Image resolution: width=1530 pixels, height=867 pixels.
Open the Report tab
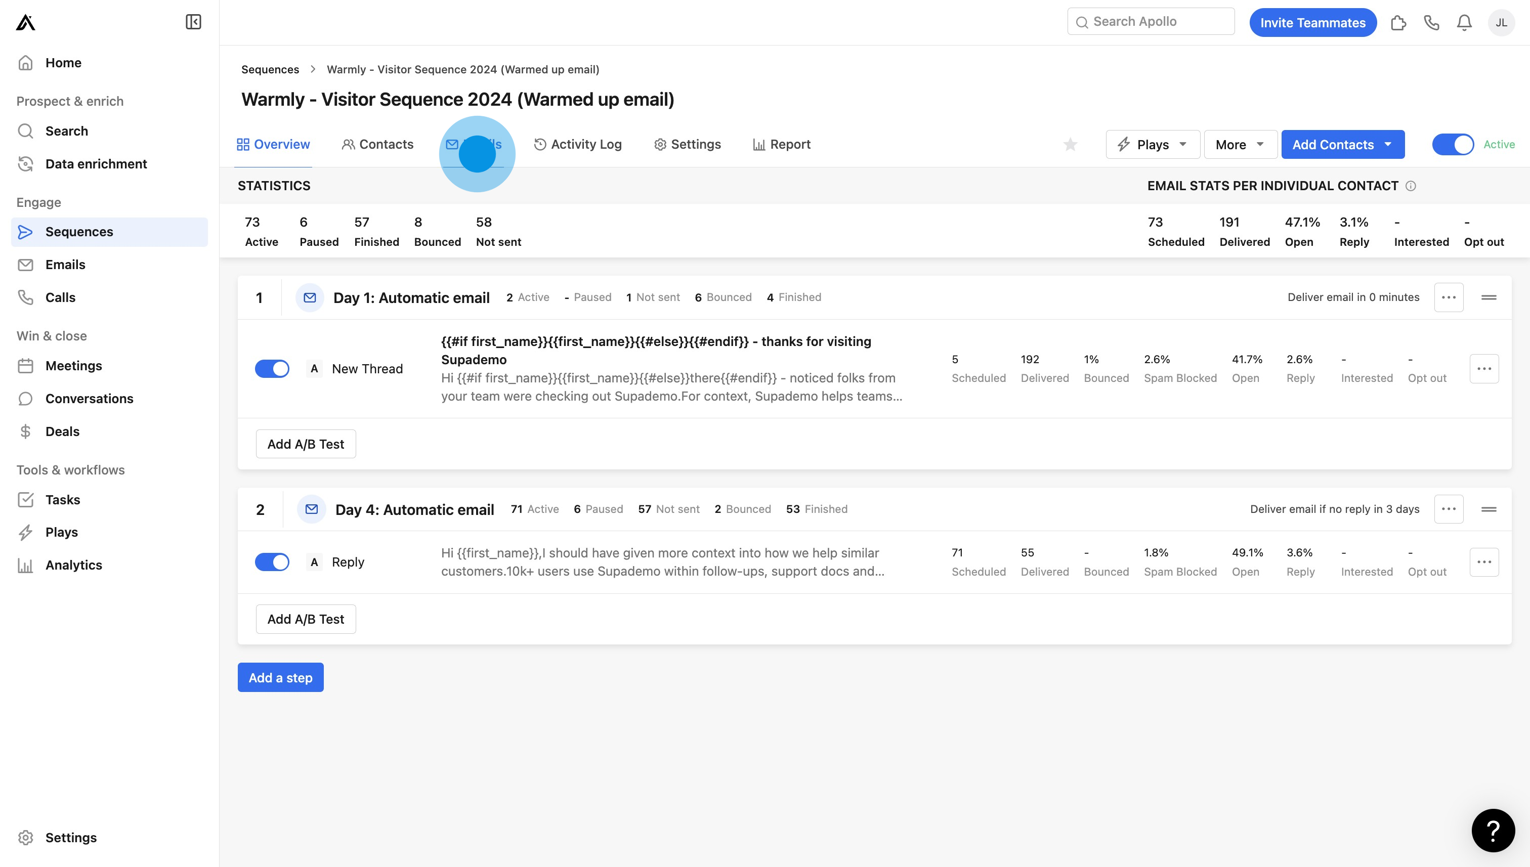(x=781, y=145)
